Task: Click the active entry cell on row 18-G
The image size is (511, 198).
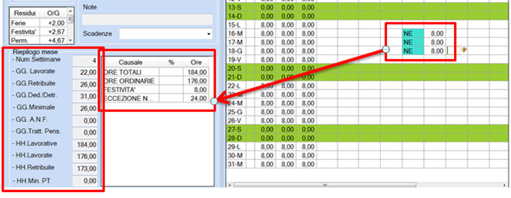Action: point(453,51)
